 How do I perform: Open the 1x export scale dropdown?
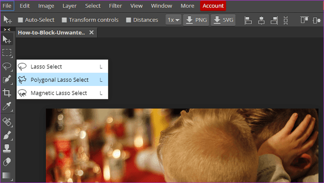point(174,20)
